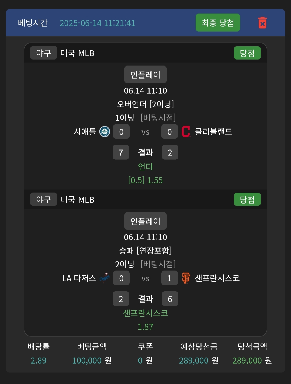This screenshot has width=291, height=384.
Task: Click the 2.89 odds value
Action: [x=39, y=360]
